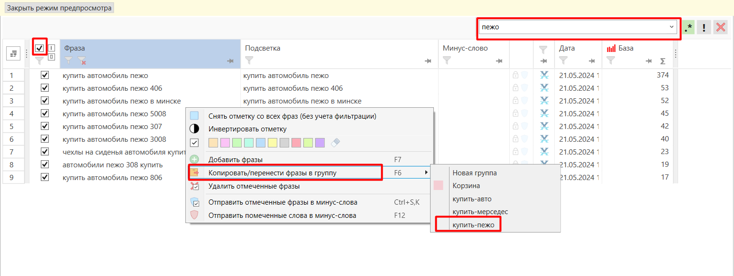Click filter funnel in База column
Screen dimensions: 734x276
(611, 60)
